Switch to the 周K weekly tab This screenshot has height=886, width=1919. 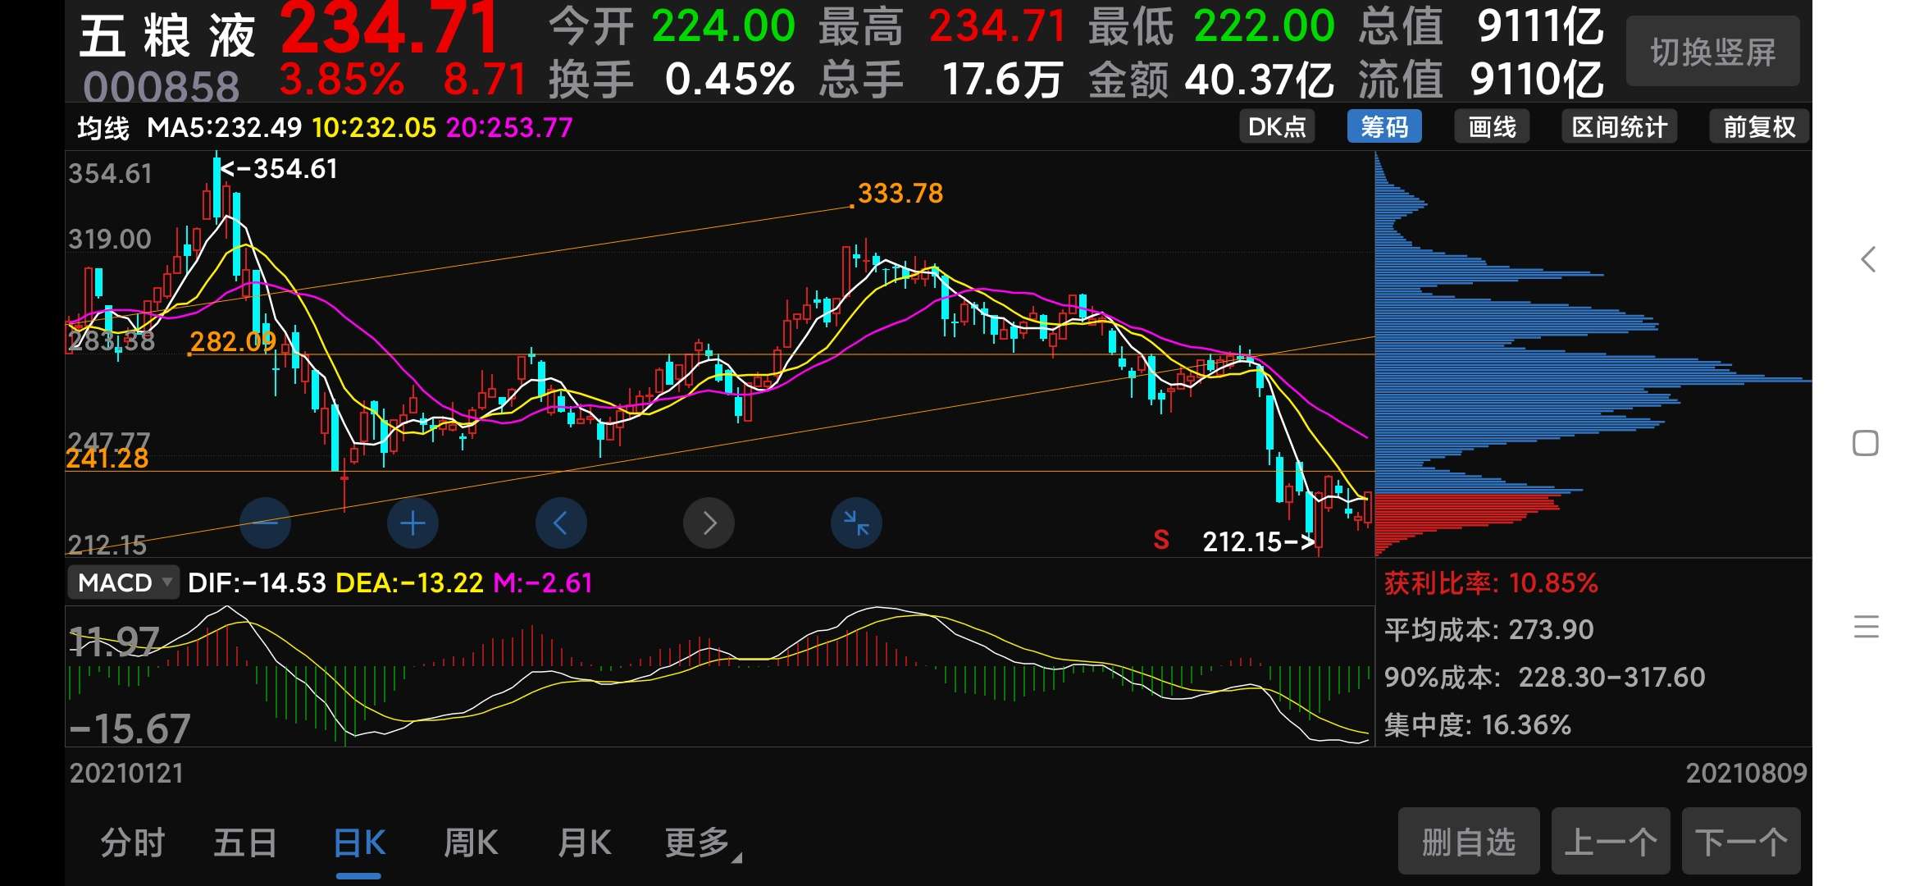click(x=471, y=843)
